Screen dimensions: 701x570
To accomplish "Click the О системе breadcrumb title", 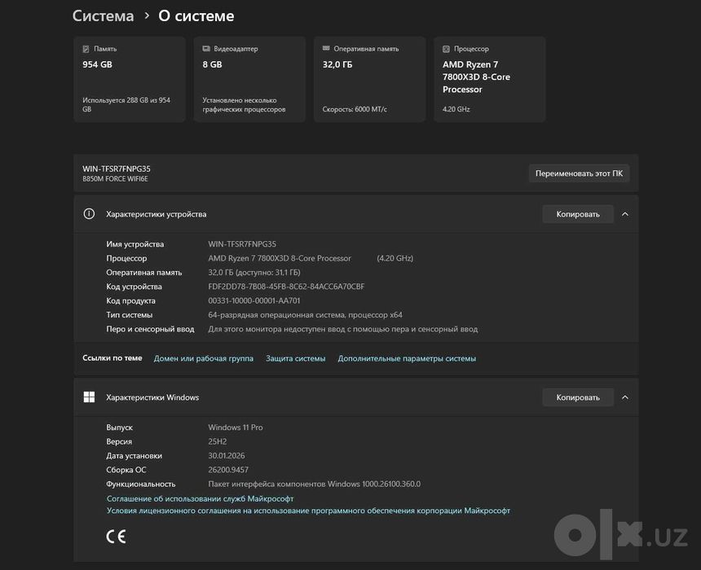I will click(196, 16).
